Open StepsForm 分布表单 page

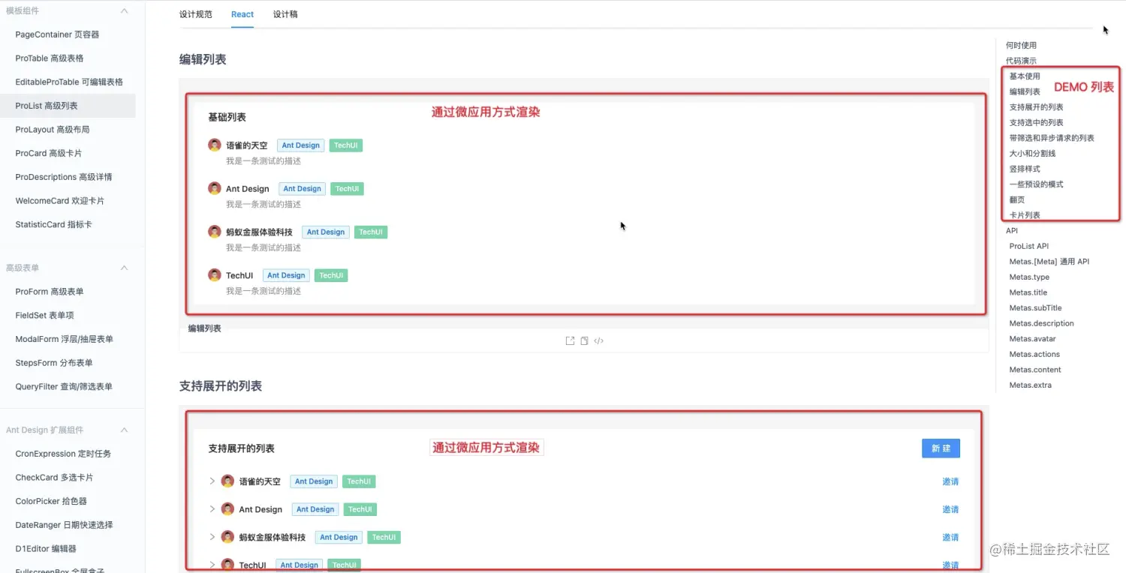54,363
